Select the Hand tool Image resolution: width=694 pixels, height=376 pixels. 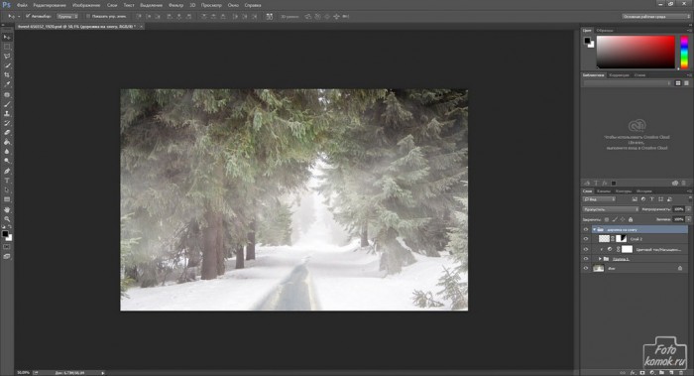tap(7, 209)
